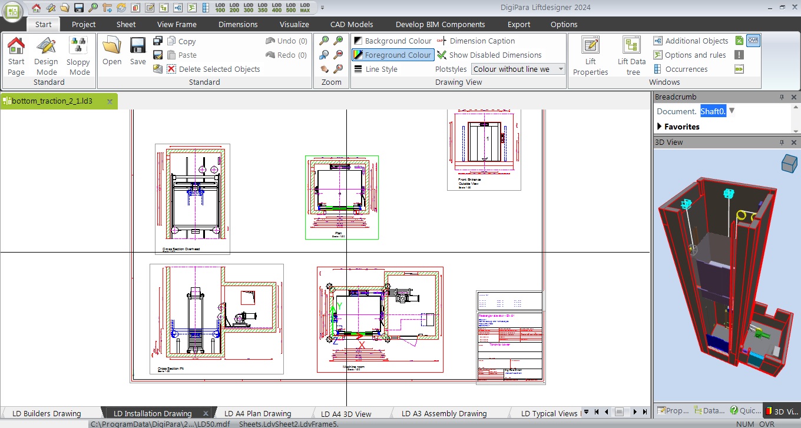Set level of detail to LOD 400

(x=276, y=8)
